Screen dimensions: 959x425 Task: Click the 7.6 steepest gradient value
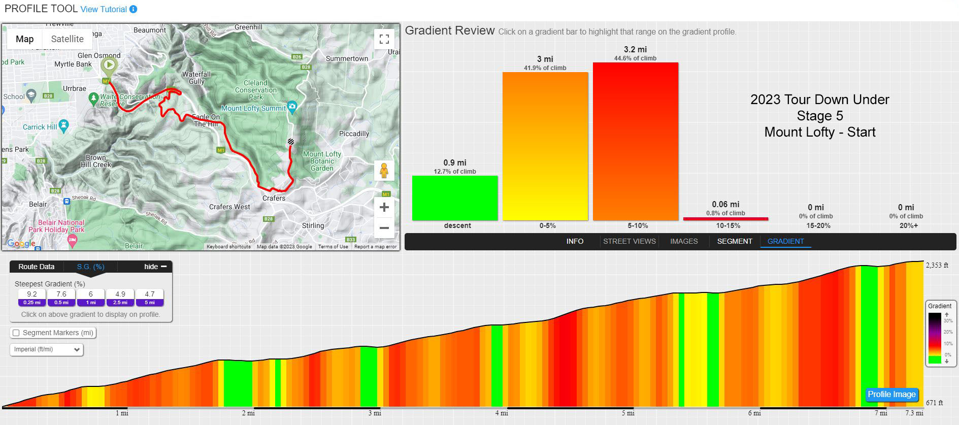point(61,294)
